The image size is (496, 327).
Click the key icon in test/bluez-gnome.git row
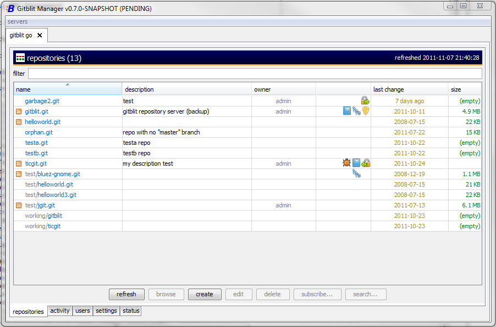click(x=356, y=173)
